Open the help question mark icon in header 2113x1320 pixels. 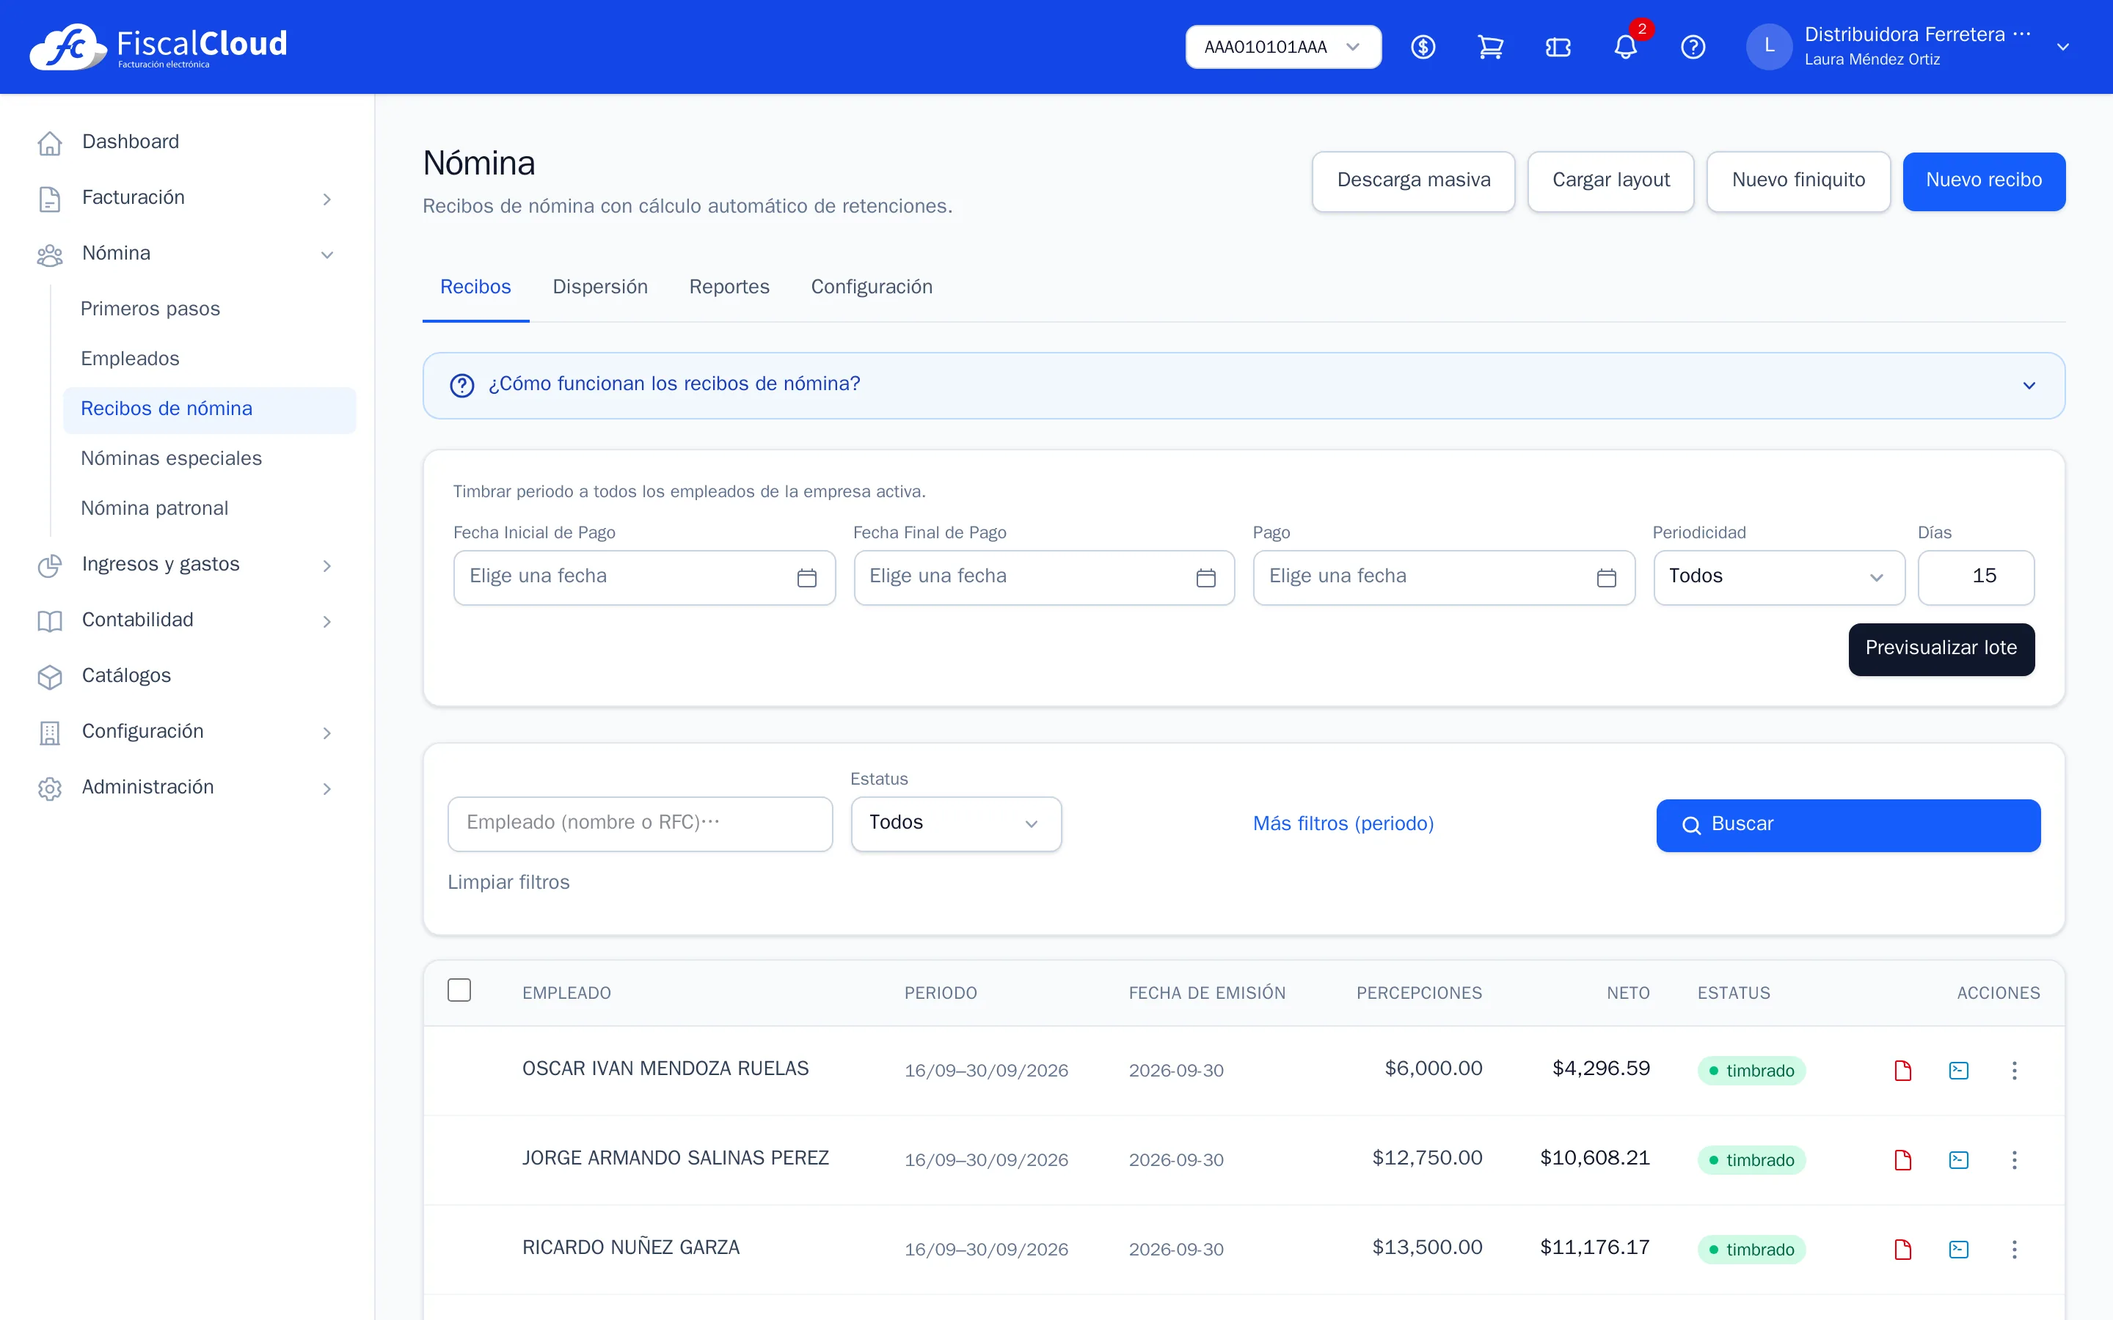[1693, 47]
